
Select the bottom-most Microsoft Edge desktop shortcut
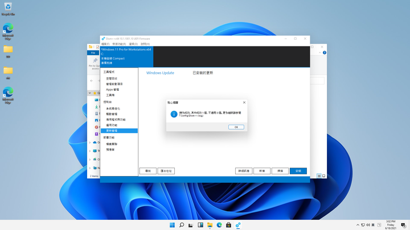point(8,95)
